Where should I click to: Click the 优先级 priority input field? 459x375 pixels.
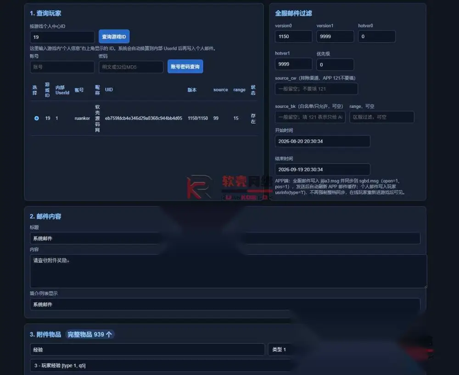(335, 65)
